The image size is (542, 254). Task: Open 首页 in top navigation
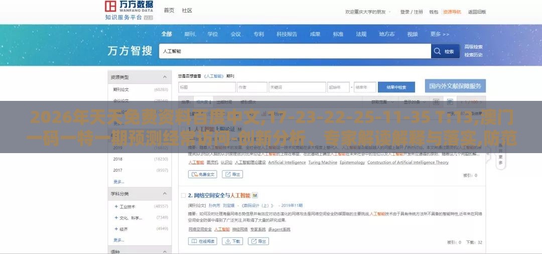coord(169,11)
